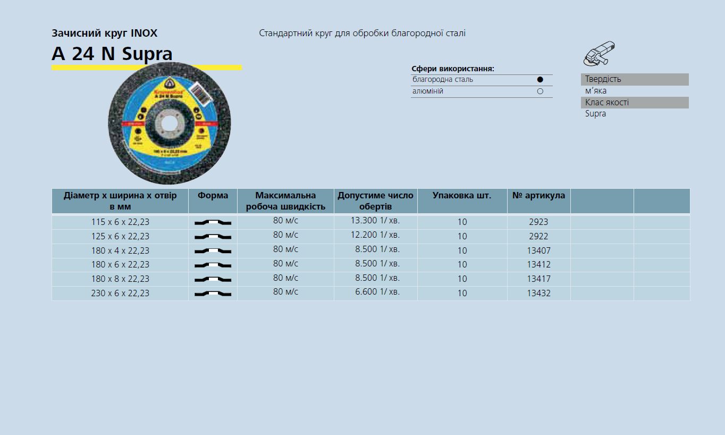Click package quantity 10 in the 13432 row
Screen dimensions: 725x435
coord(462,294)
